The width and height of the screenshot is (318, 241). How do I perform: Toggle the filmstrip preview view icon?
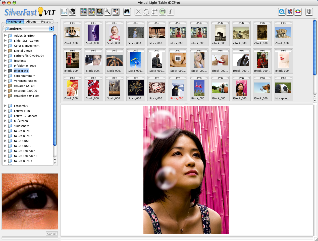point(100,12)
